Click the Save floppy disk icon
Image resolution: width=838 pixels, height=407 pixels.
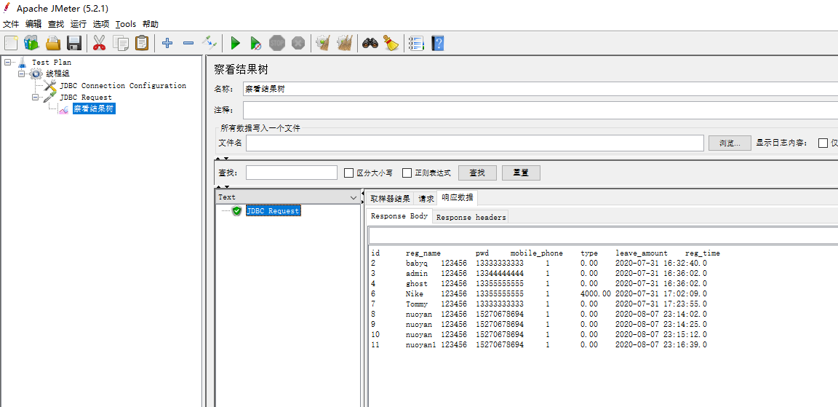[74, 43]
